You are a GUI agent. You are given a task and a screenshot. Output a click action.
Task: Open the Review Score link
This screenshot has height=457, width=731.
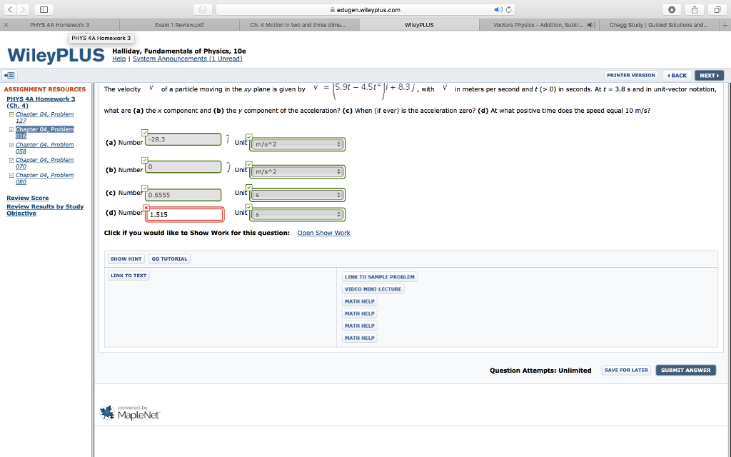[28, 198]
